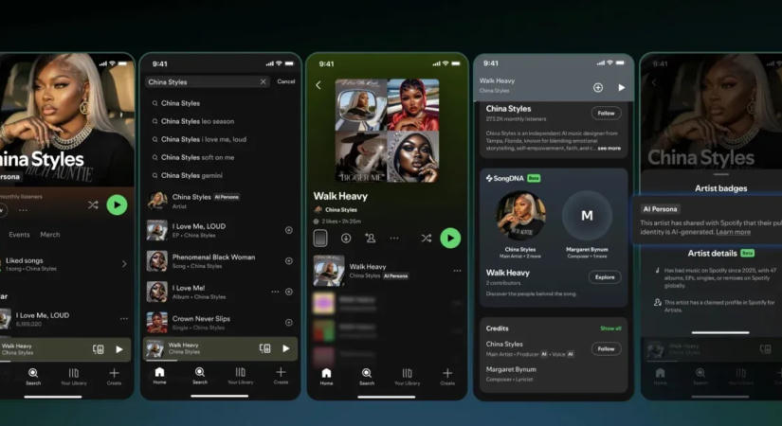Screen dimensions: 782x426
Task: Open options for Walk Heavy track row
Action: [x=457, y=271]
